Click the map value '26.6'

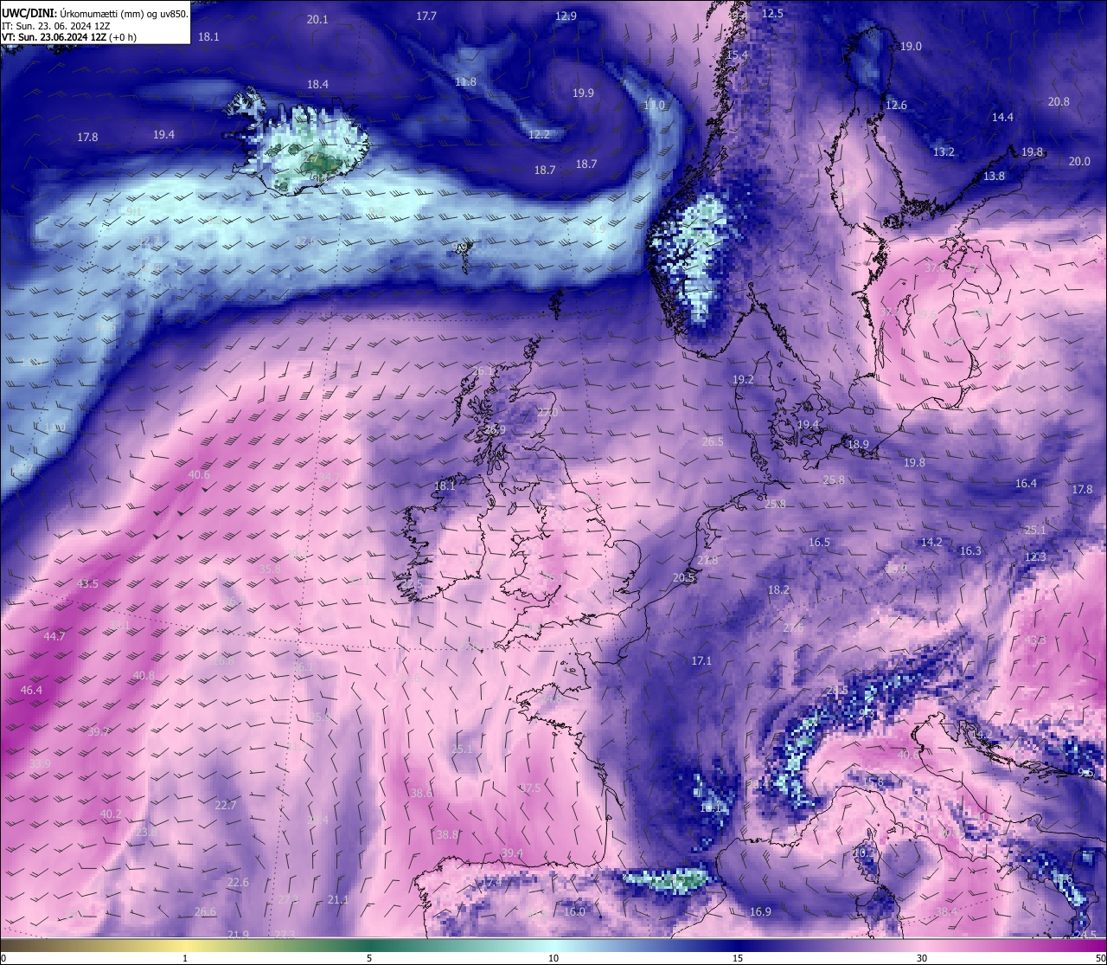(x=205, y=911)
